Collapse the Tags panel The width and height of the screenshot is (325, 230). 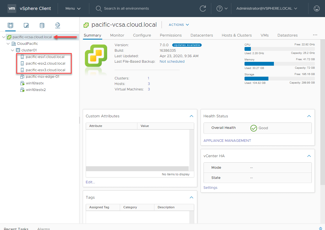tap(191, 198)
